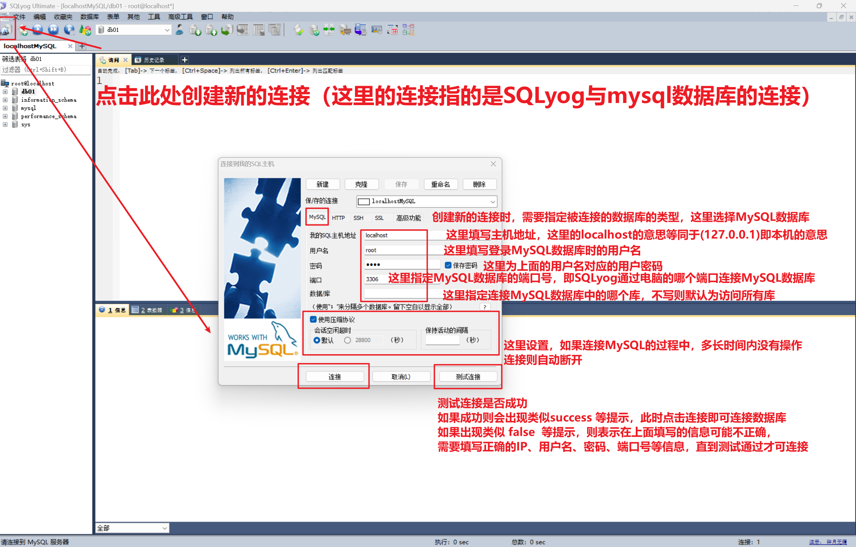Select the 28800 seconds timeout radio button
This screenshot has height=547, width=856.
pyautogui.click(x=347, y=340)
